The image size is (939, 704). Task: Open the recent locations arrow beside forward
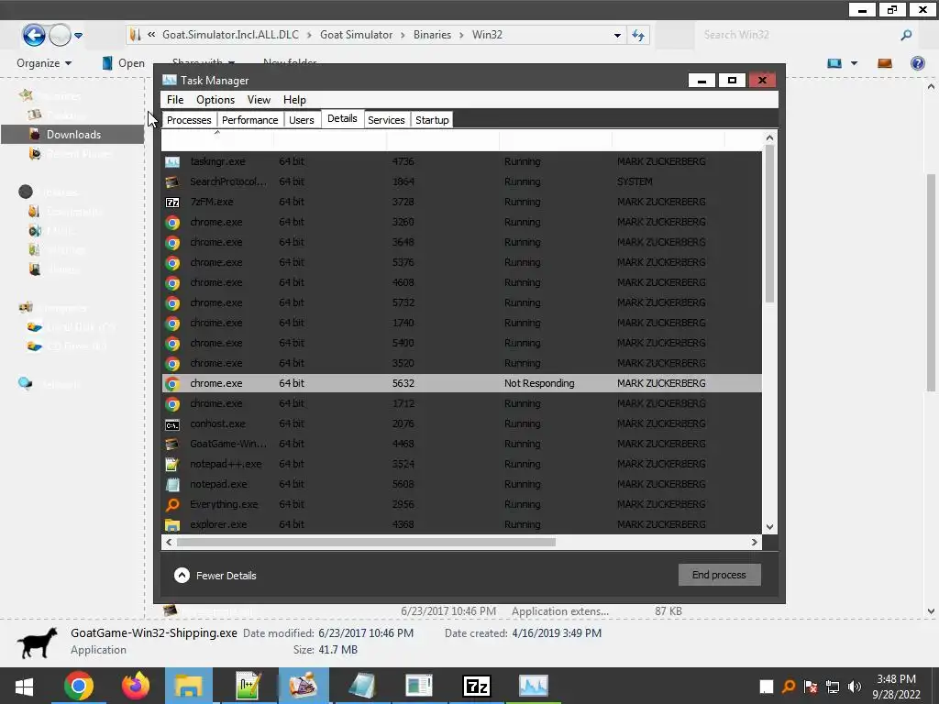click(x=78, y=36)
